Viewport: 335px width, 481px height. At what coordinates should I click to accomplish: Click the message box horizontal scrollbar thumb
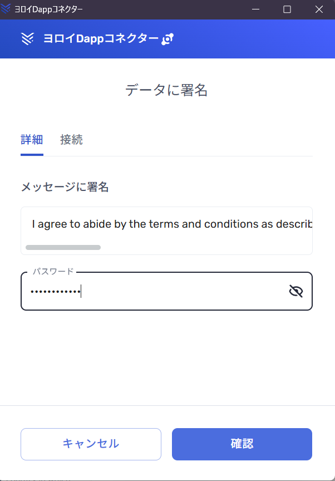click(63, 247)
